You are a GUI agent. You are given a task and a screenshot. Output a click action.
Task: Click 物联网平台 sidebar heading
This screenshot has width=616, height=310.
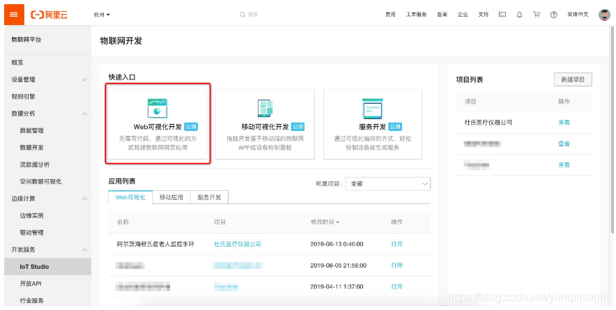tap(26, 40)
